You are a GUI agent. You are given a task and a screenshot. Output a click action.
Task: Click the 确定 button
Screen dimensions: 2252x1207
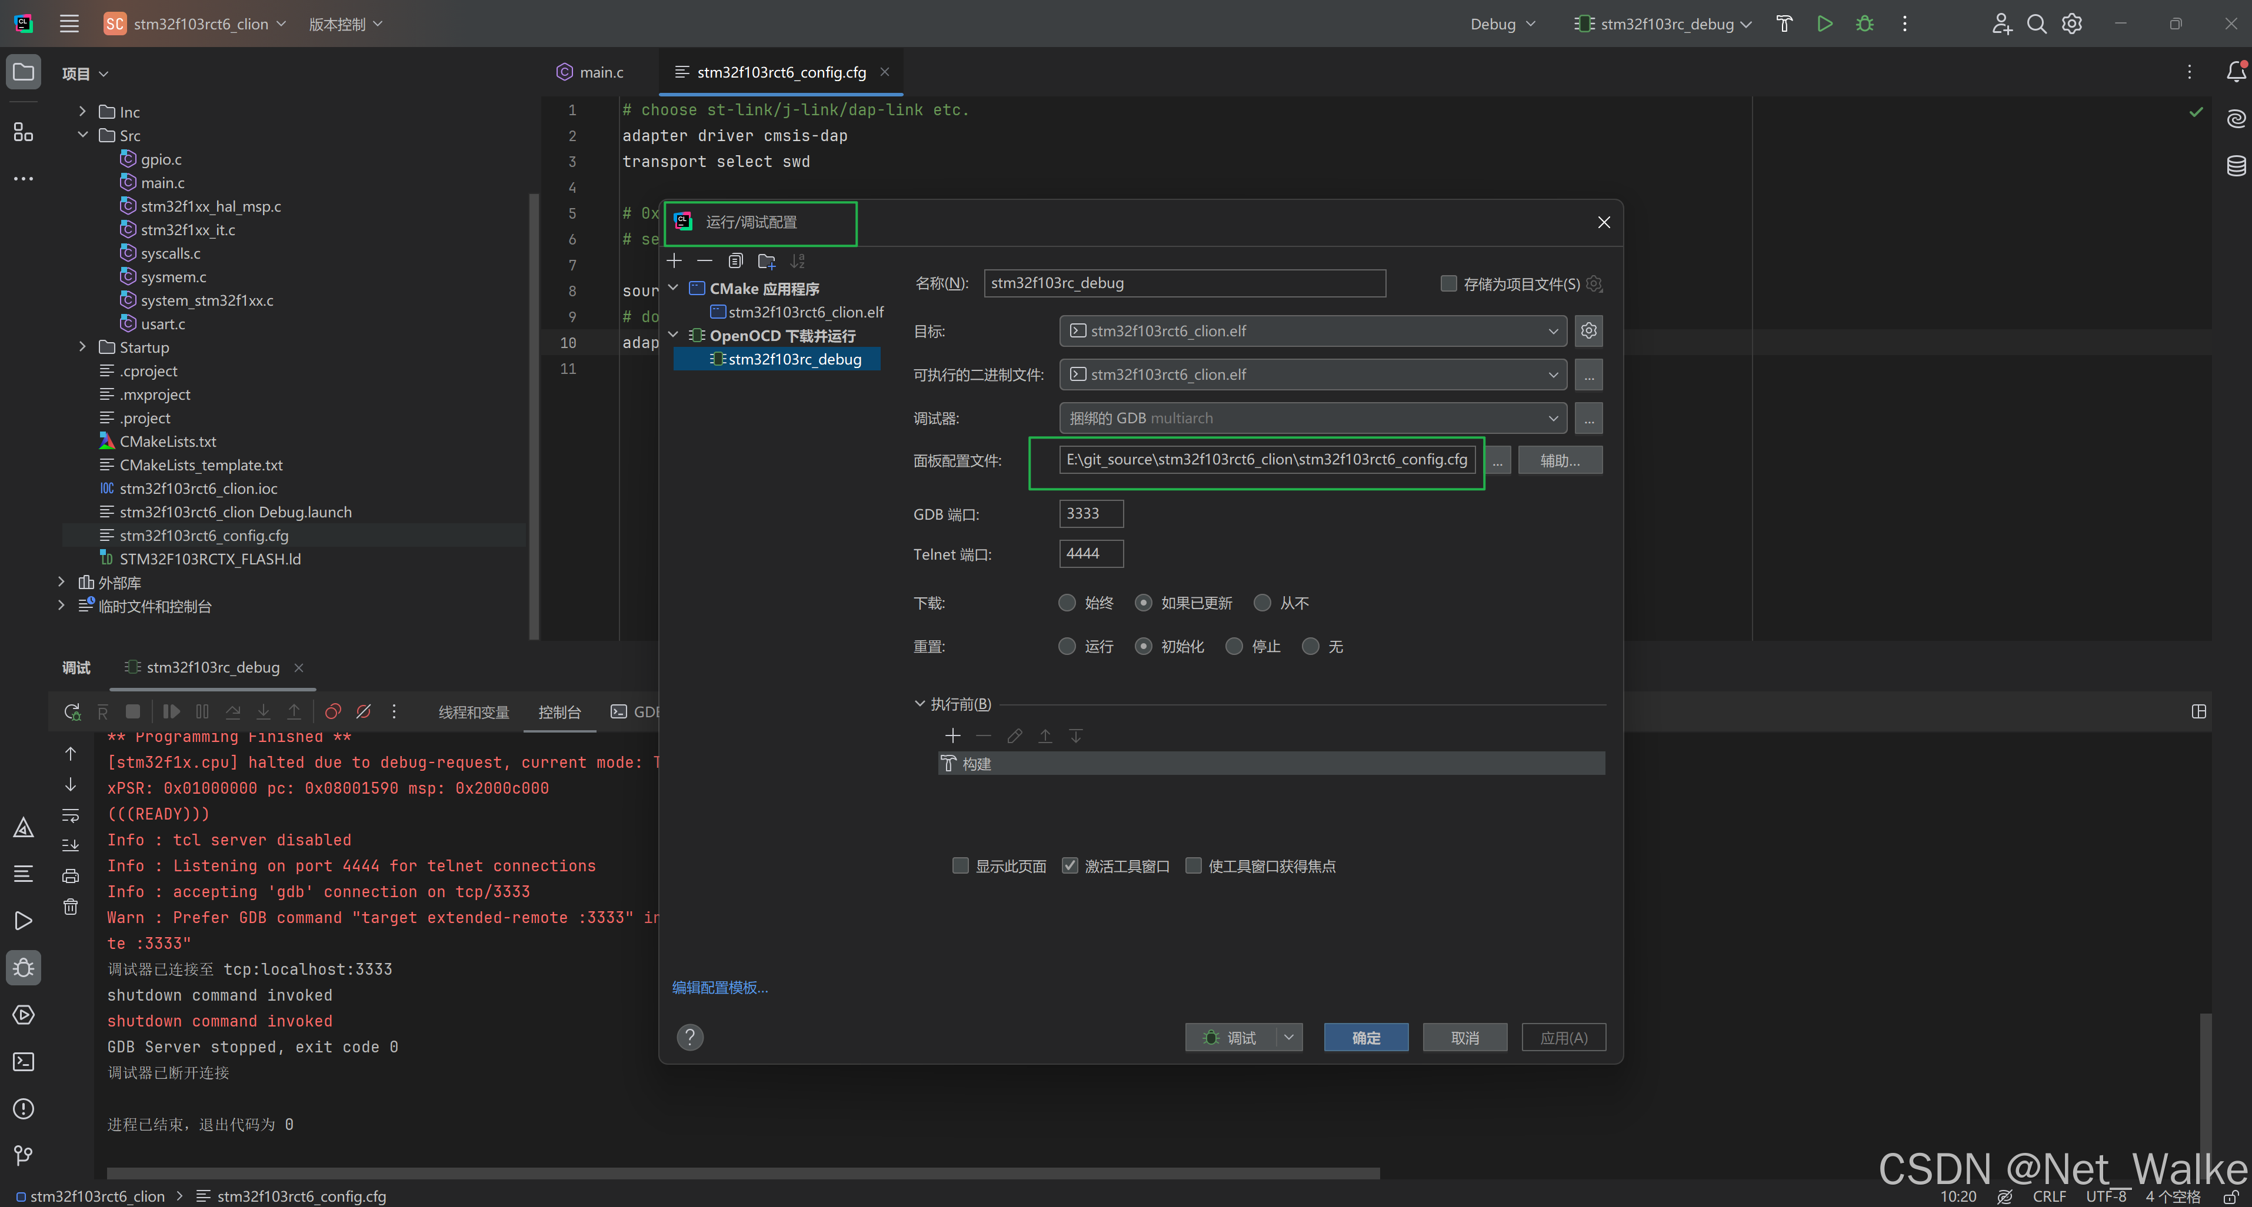[x=1365, y=1038]
